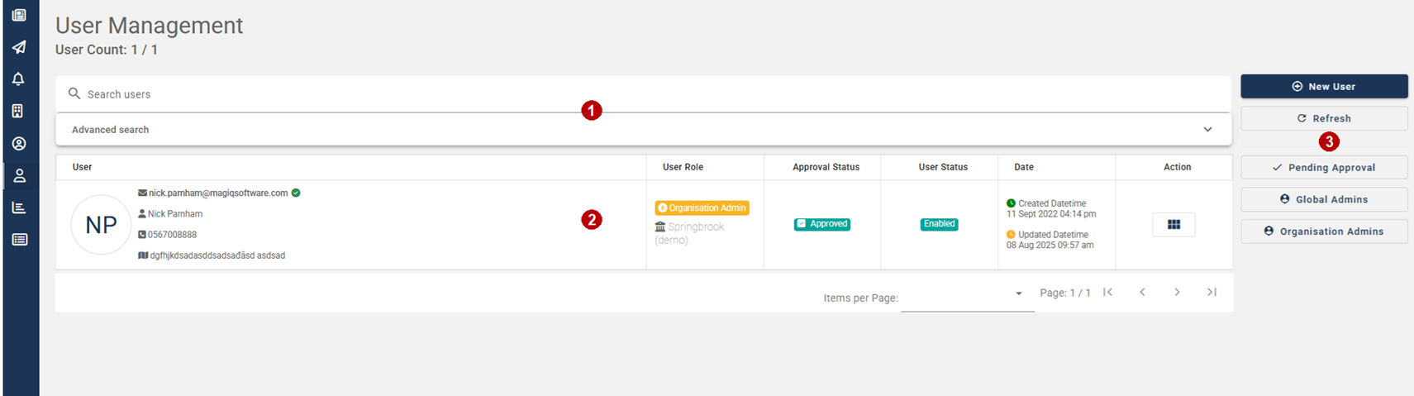The height and width of the screenshot is (396, 1414).
Task: Open the list card sidebar icon
Action: [x=19, y=240]
